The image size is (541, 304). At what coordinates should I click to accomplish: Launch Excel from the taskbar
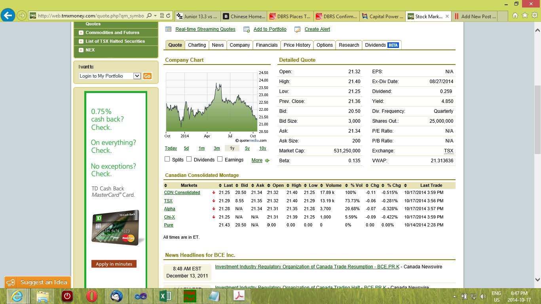(x=165, y=296)
